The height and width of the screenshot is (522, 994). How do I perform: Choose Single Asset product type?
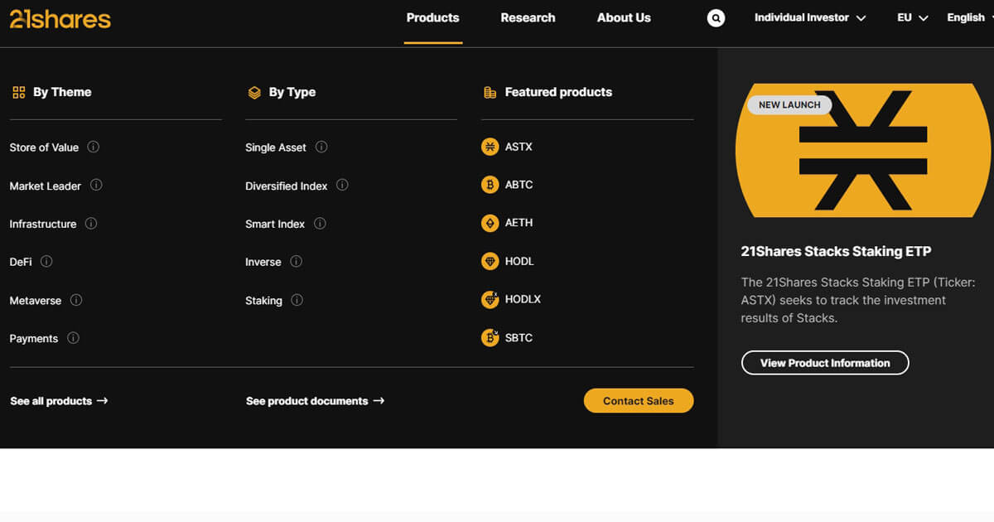[x=276, y=147]
